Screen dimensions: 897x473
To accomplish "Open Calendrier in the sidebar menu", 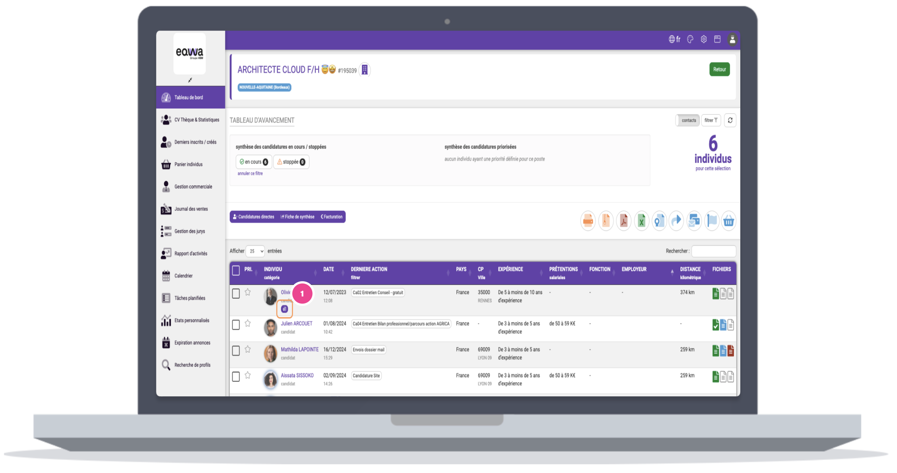I will click(x=183, y=276).
